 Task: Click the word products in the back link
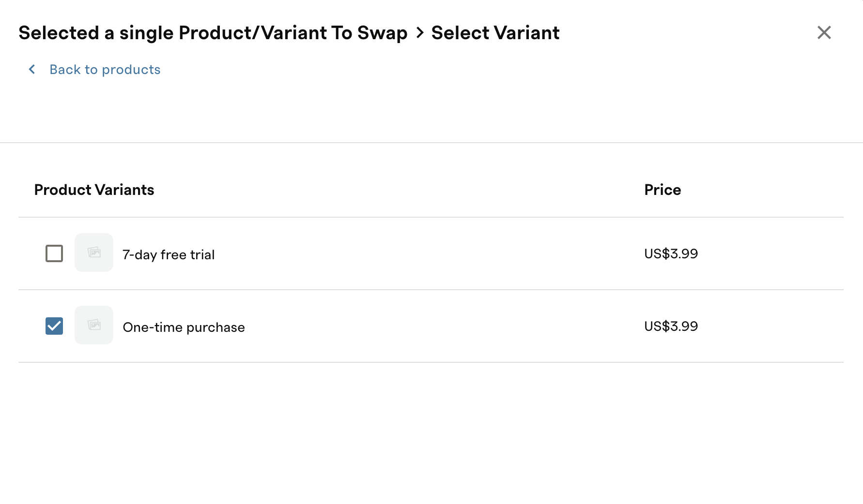(x=131, y=70)
